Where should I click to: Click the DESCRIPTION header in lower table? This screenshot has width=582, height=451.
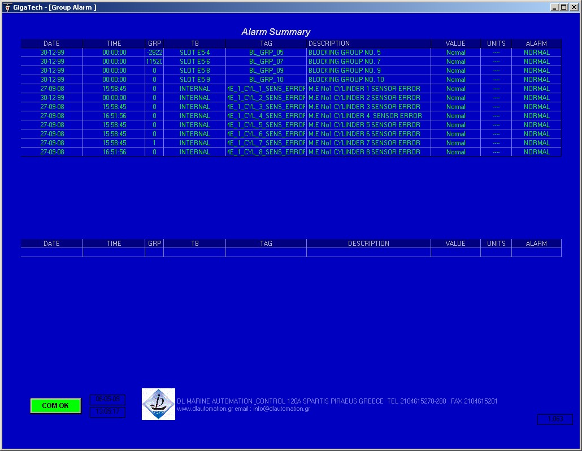[368, 244]
